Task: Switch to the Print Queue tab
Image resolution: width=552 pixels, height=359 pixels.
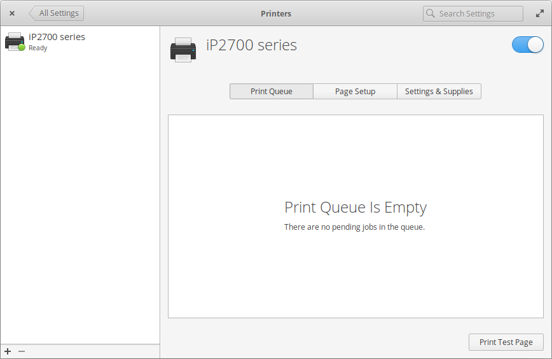Action: 271,91
